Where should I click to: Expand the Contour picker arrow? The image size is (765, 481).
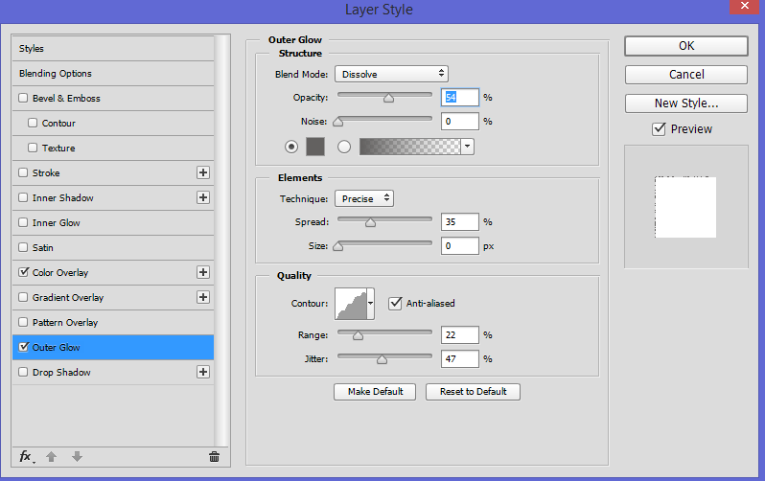pos(370,303)
